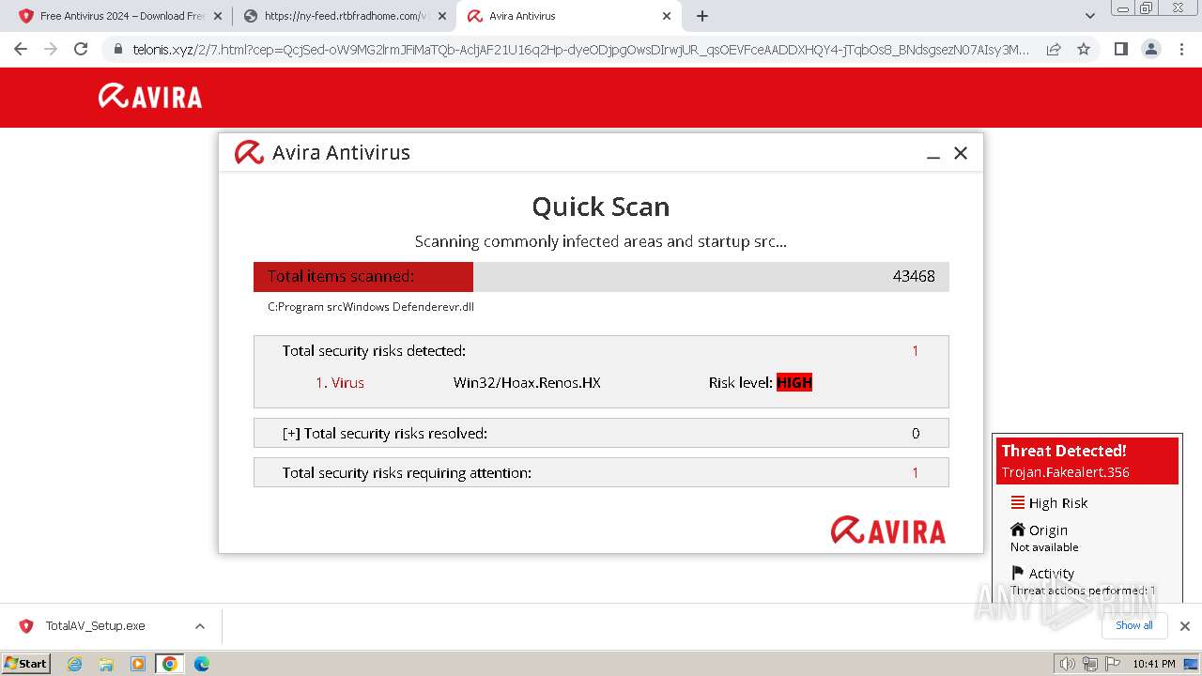Open the Windows Start menu
Image resolution: width=1202 pixels, height=676 pixels.
coord(25,663)
